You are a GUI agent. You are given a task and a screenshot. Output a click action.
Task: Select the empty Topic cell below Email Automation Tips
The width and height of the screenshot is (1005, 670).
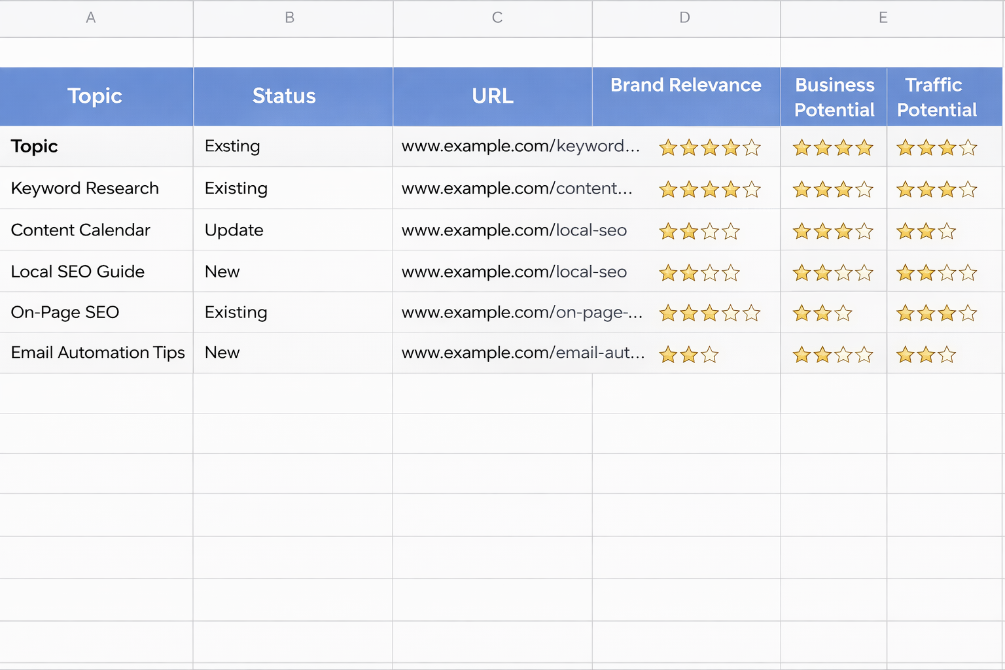click(x=96, y=393)
